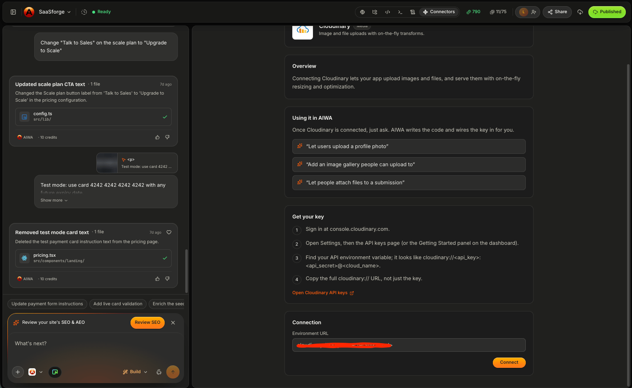Thumbs up the Updated scale plan response

coord(157,137)
